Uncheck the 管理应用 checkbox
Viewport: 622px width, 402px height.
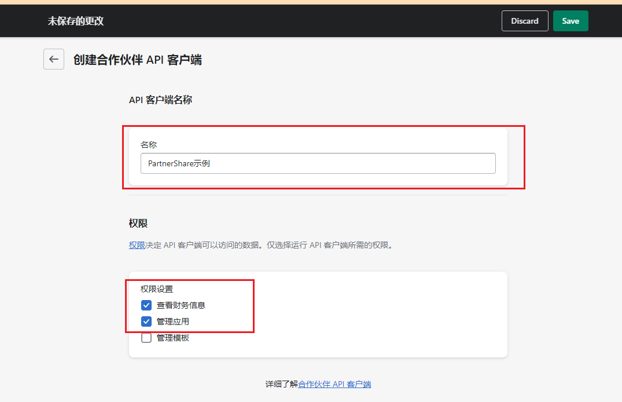[146, 321]
